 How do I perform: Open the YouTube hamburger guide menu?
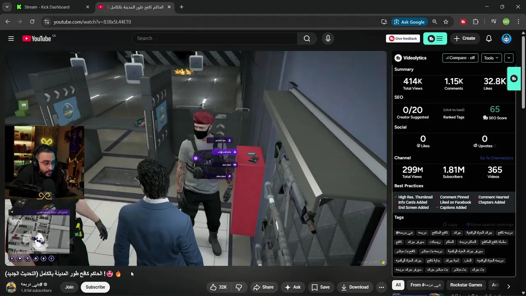tap(11, 38)
